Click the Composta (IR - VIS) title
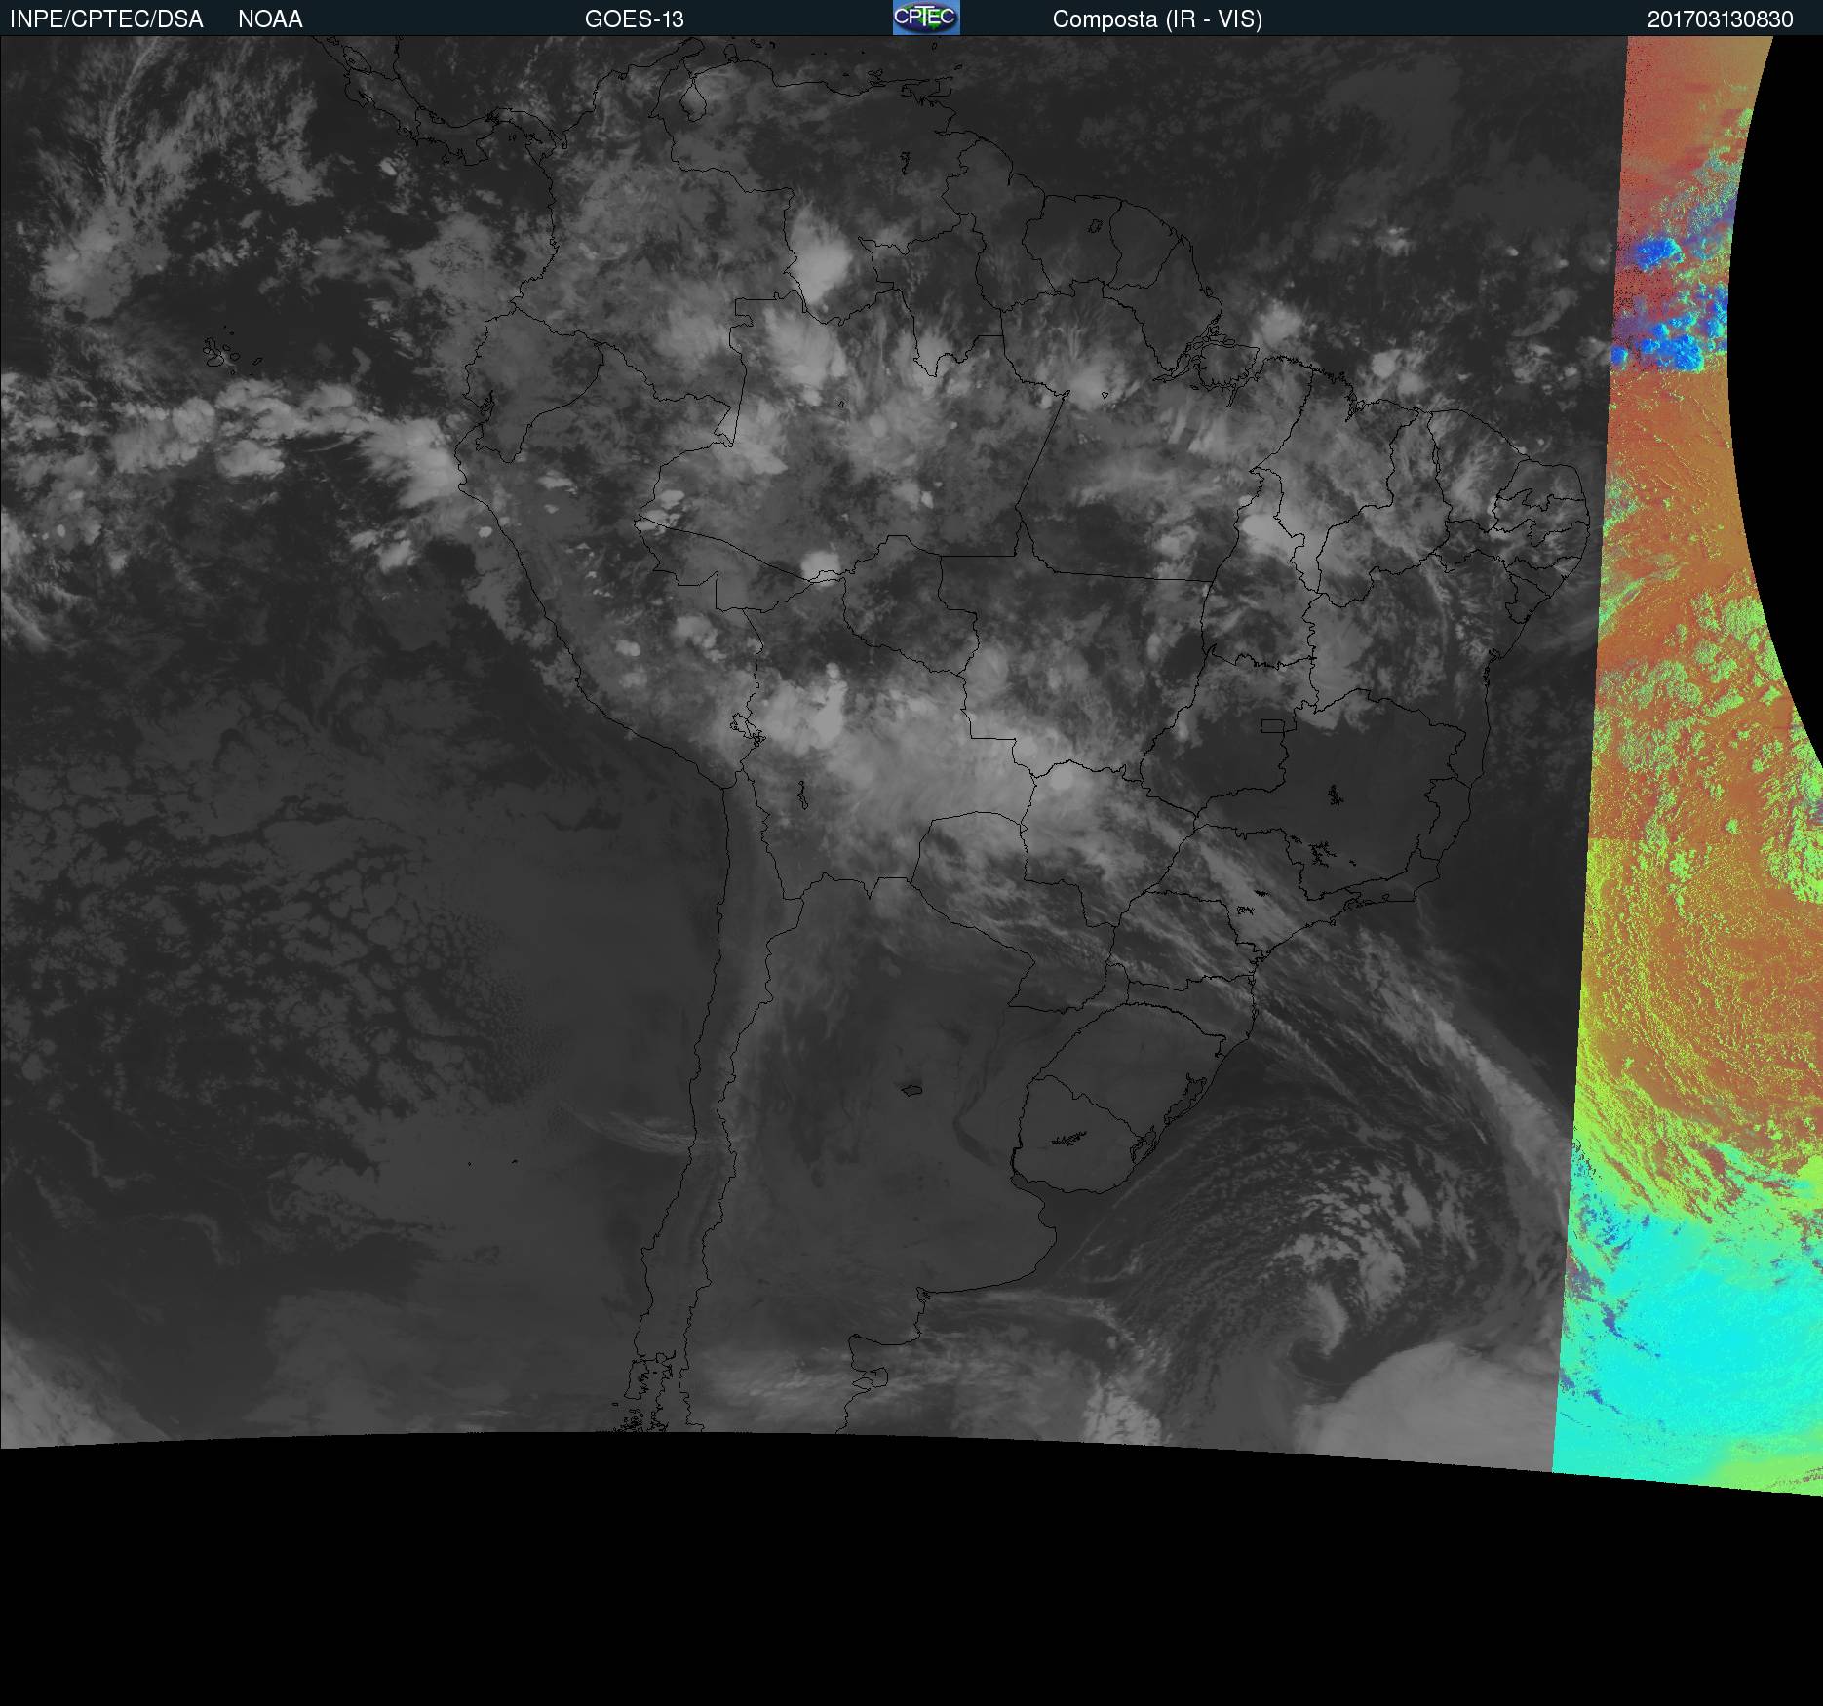 coord(1157,19)
